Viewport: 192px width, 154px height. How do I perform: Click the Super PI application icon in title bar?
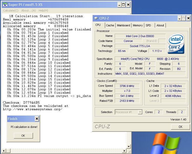click(x=5, y=5)
